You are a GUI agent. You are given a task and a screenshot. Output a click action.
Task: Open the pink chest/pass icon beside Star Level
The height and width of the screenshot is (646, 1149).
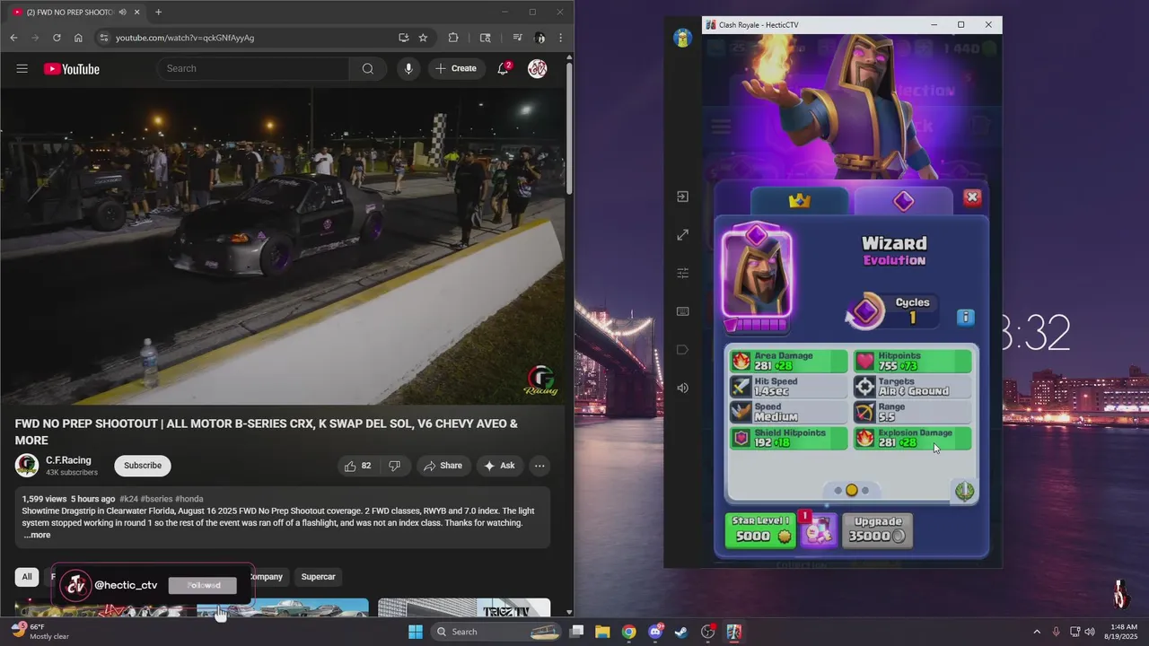[x=820, y=530]
